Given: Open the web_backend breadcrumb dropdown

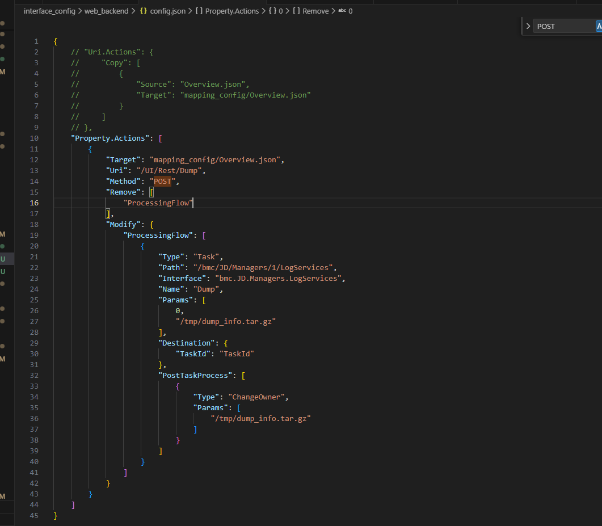Looking at the screenshot, I should coord(106,11).
